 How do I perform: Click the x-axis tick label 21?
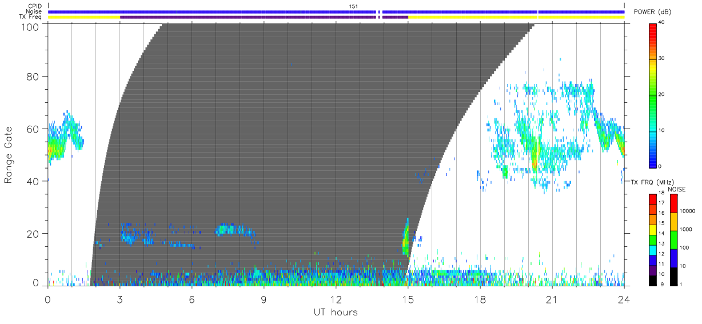point(552,299)
